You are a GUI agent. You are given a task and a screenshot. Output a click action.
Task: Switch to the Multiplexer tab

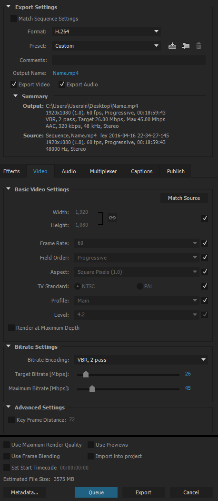coord(103,171)
